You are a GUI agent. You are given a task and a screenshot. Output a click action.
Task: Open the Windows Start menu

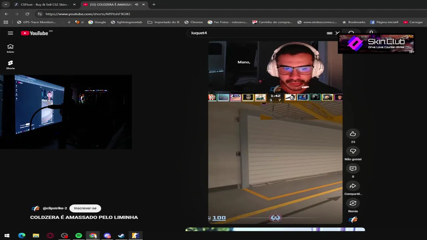[7, 236]
